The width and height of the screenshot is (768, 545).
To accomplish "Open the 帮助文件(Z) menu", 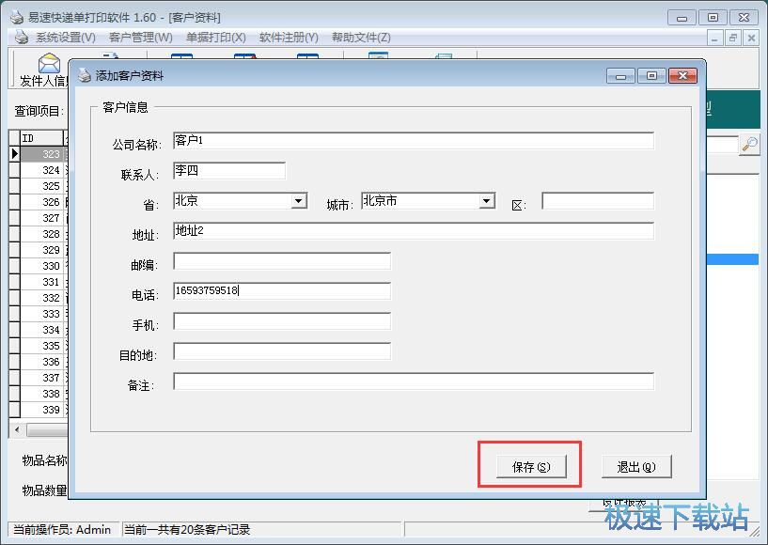I will 361,38.
